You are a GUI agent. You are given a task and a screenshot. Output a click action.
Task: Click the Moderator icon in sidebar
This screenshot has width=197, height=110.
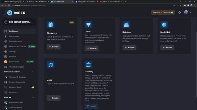tap(6, 92)
